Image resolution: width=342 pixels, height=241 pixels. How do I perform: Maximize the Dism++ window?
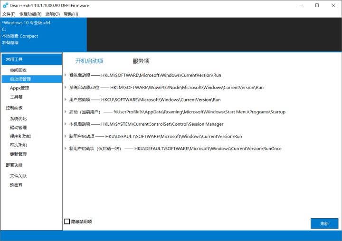click(x=317, y=5)
